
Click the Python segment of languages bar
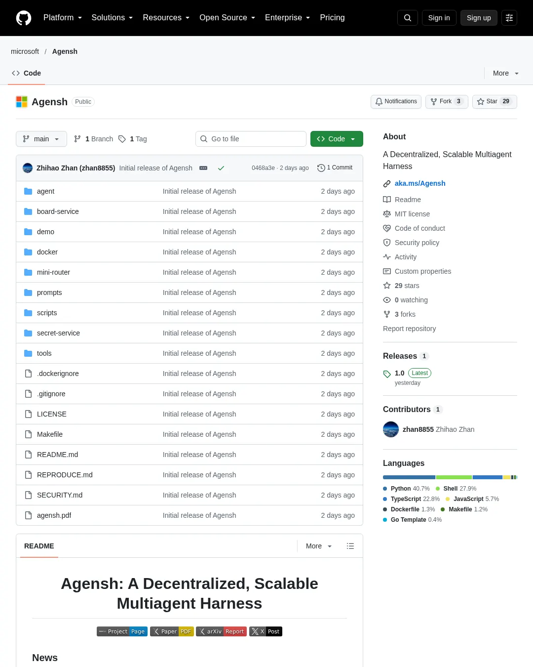coord(409,477)
